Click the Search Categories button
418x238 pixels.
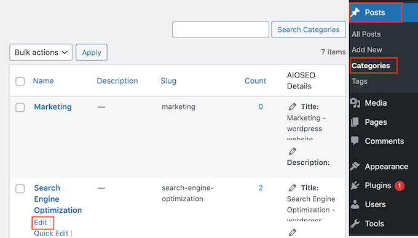pos(309,30)
